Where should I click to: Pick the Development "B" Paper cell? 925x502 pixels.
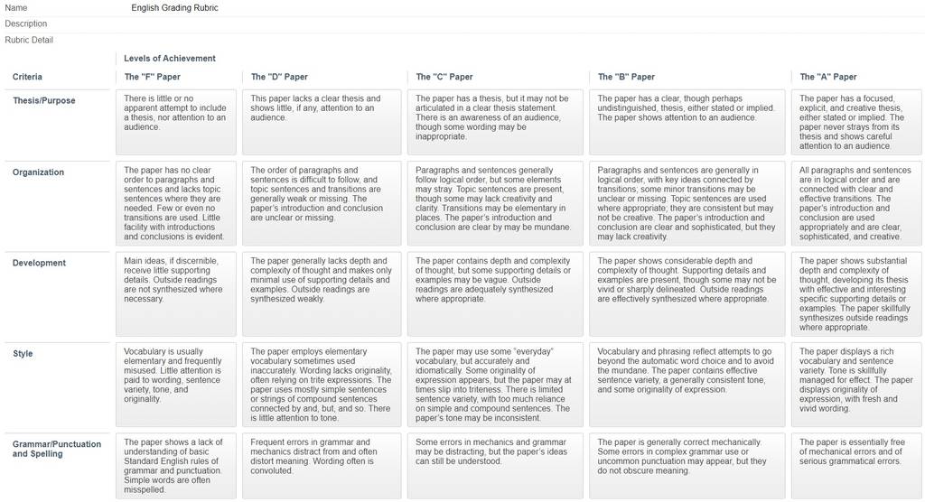click(687, 294)
